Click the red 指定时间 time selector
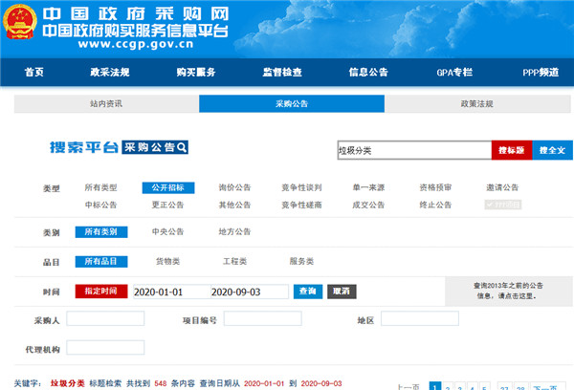 100,292
